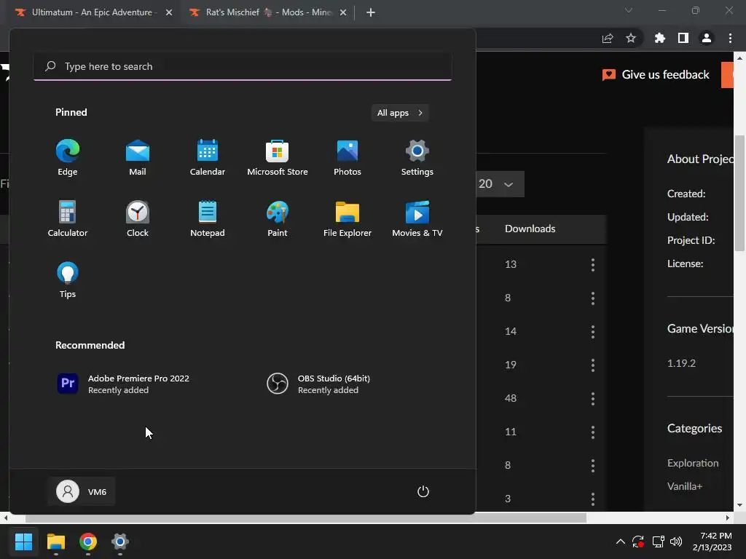This screenshot has width=746, height=559.
Task: Sort by Downloads column header
Action: point(530,229)
